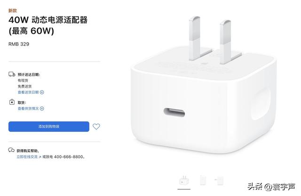Click the heart favorite icon

click(96, 127)
